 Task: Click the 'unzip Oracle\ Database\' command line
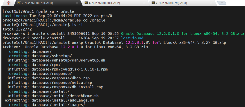(x=114, y=43)
